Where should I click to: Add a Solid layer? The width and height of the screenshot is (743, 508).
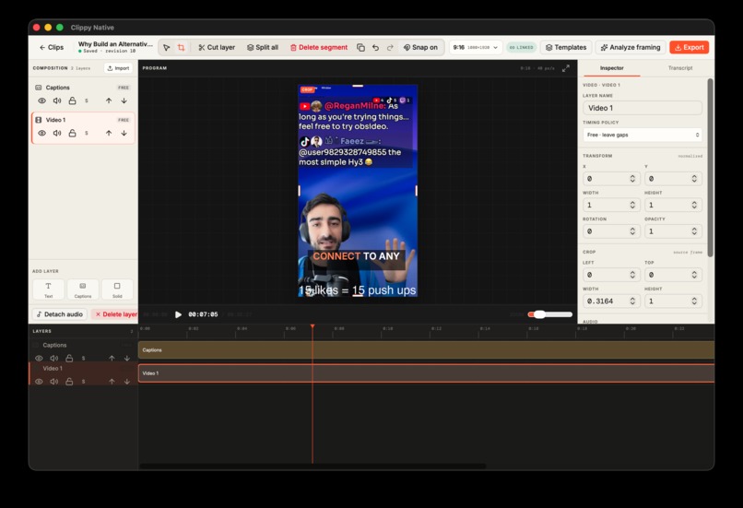(117, 289)
